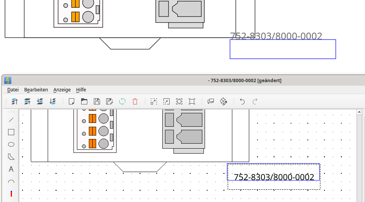This screenshot has width=365, height=202.
Task: Open the Datei menu
Action: [13, 89]
